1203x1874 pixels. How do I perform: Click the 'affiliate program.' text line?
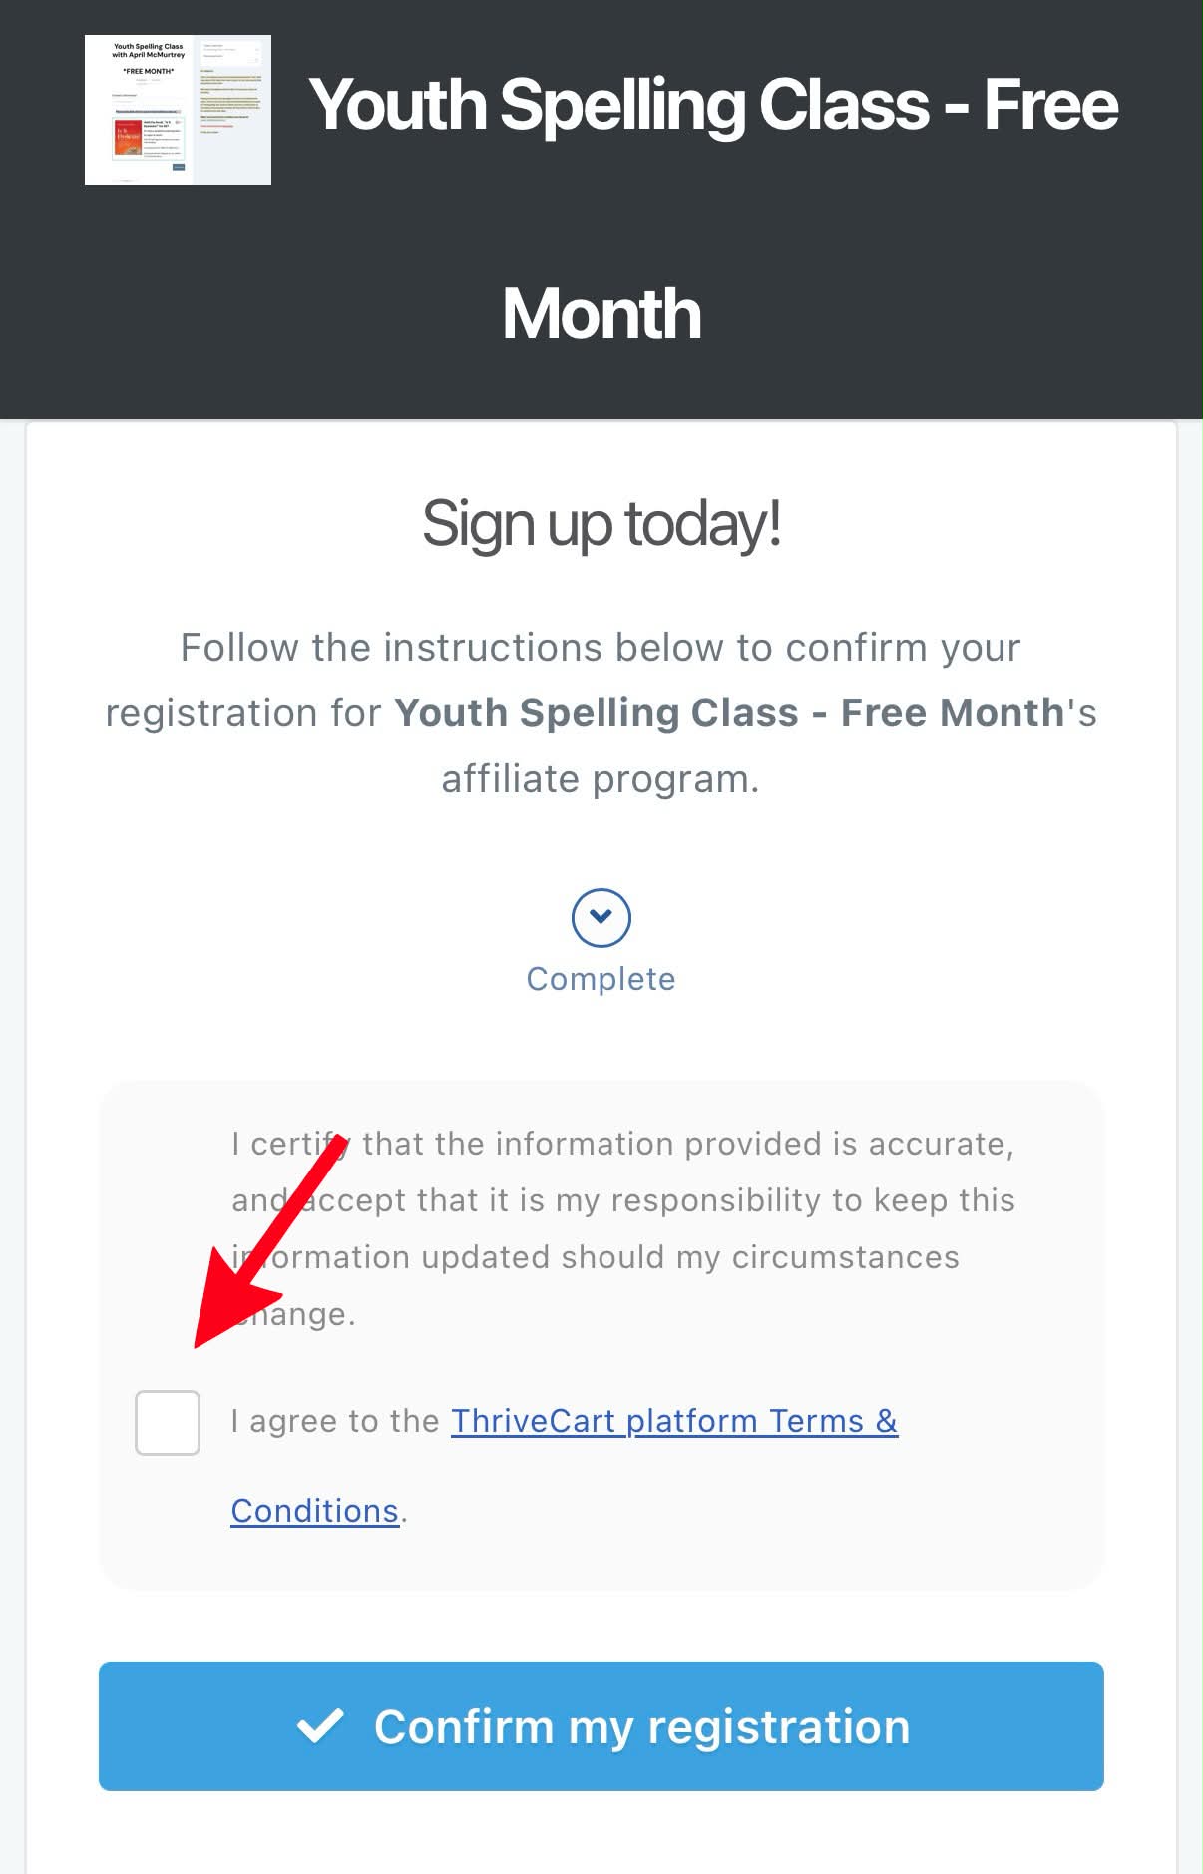pos(601,778)
